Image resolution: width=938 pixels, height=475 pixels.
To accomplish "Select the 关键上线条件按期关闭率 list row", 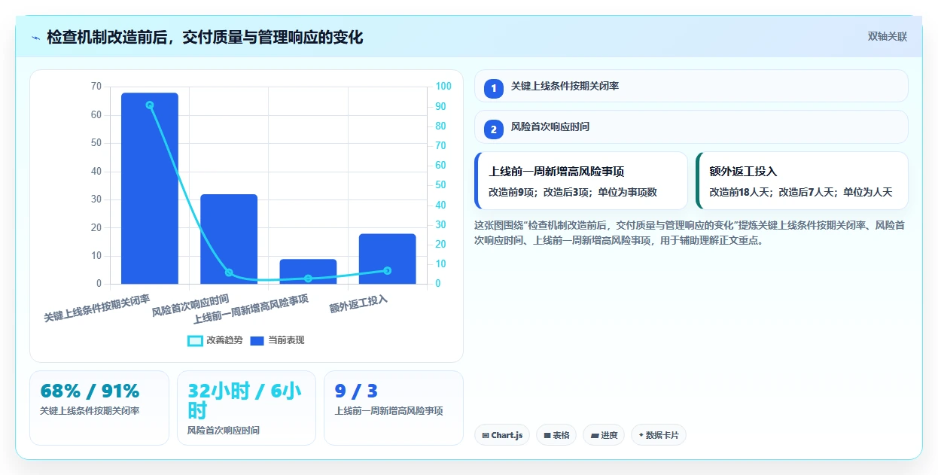I will [691, 86].
